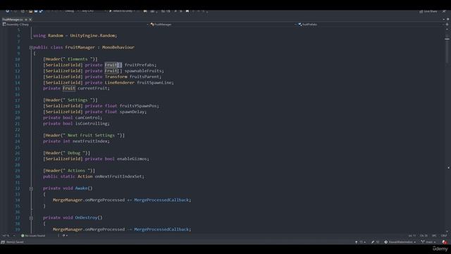Screen dimensions: 451x254
Task: Click the canControl field name
Action: tap(87, 118)
